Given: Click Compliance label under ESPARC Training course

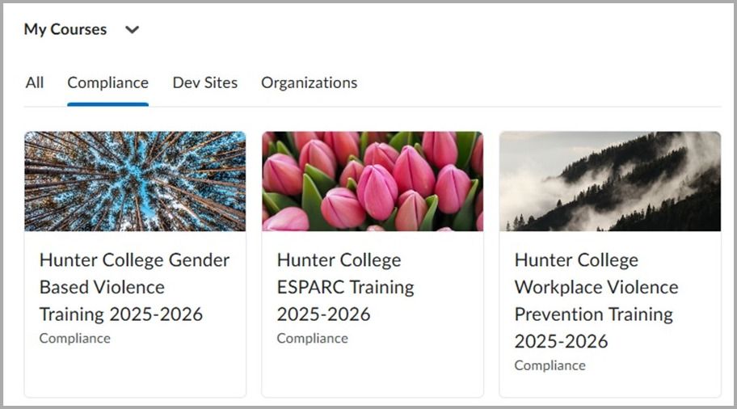Looking at the screenshot, I should tap(313, 339).
